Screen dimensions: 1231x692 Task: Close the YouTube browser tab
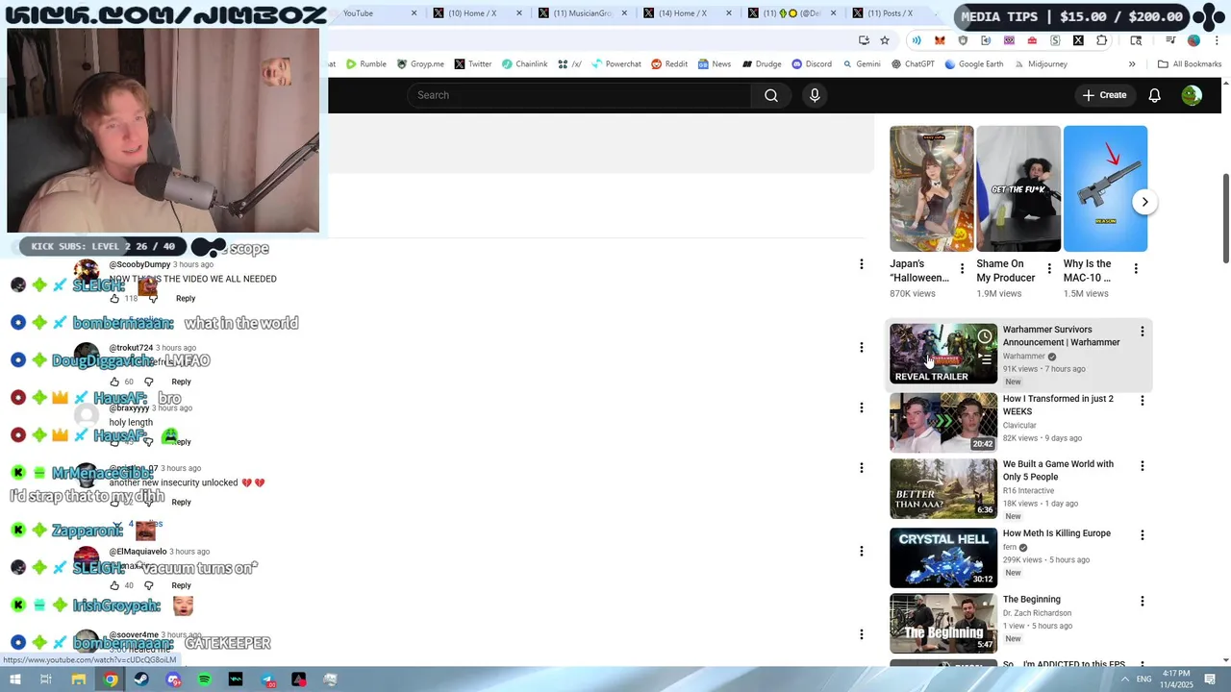point(415,13)
